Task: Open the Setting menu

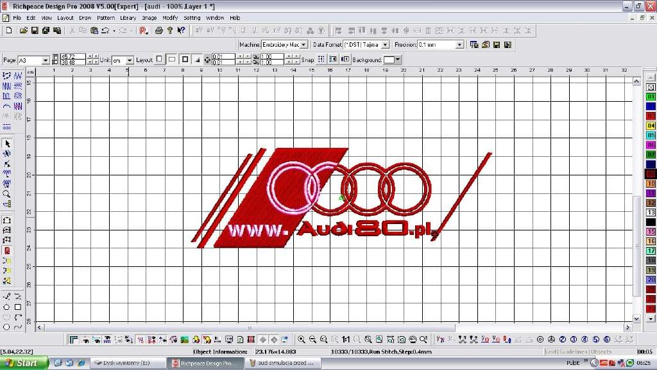Action: (192, 18)
